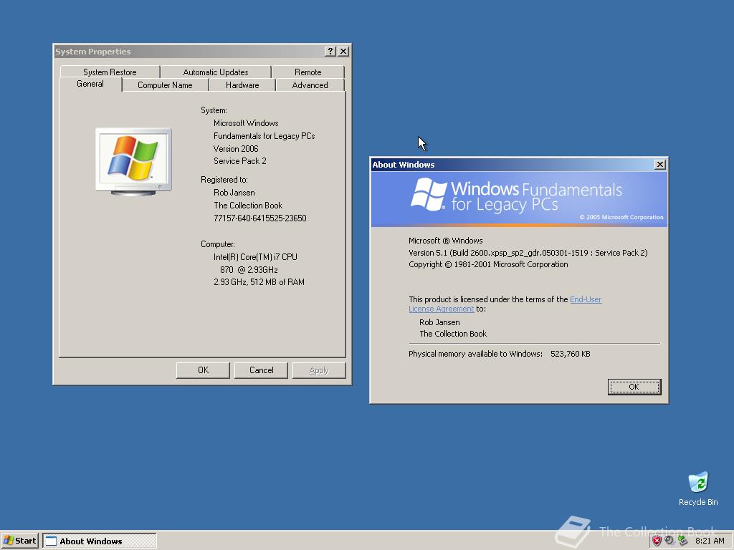Viewport: 734px width, 550px height.
Task: Click 'Copyright © 1981-2001 Microsoft Corporation' line
Action: (488, 264)
